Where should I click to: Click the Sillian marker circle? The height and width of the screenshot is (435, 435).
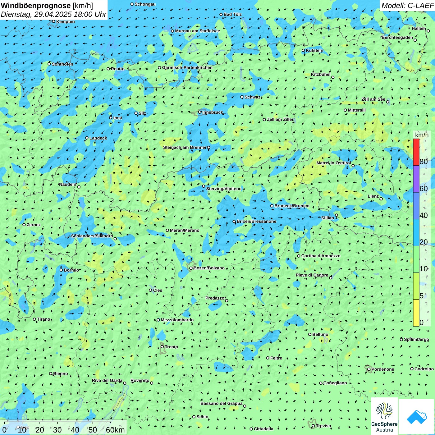[x=336, y=215]
